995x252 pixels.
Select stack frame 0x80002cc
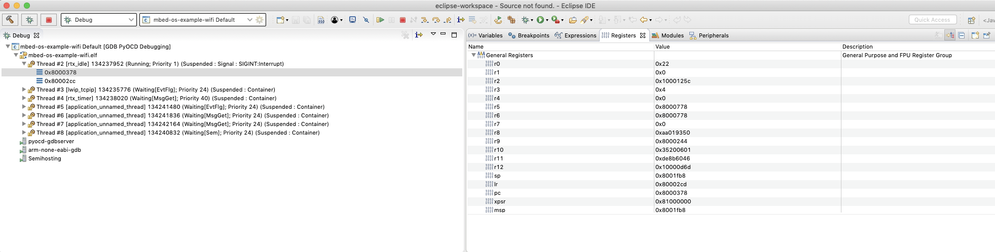[x=60, y=81]
